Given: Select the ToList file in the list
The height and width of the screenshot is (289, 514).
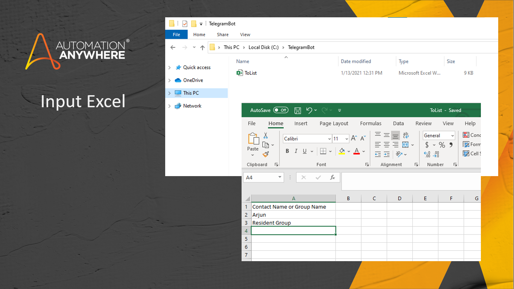Looking at the screenshot, I should 250,73.
